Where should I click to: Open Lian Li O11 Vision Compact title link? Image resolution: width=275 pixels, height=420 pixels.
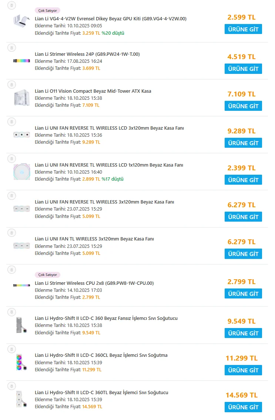(93, 91)
